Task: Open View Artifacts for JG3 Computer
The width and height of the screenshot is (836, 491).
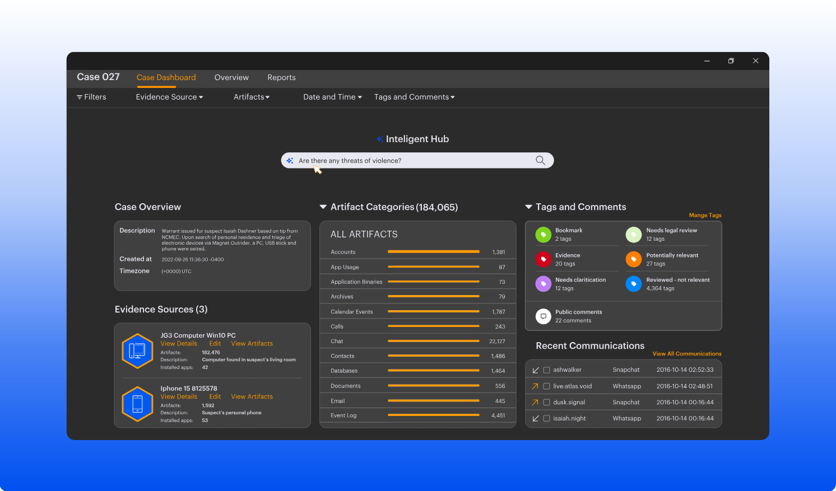Action: coord(252,344)
